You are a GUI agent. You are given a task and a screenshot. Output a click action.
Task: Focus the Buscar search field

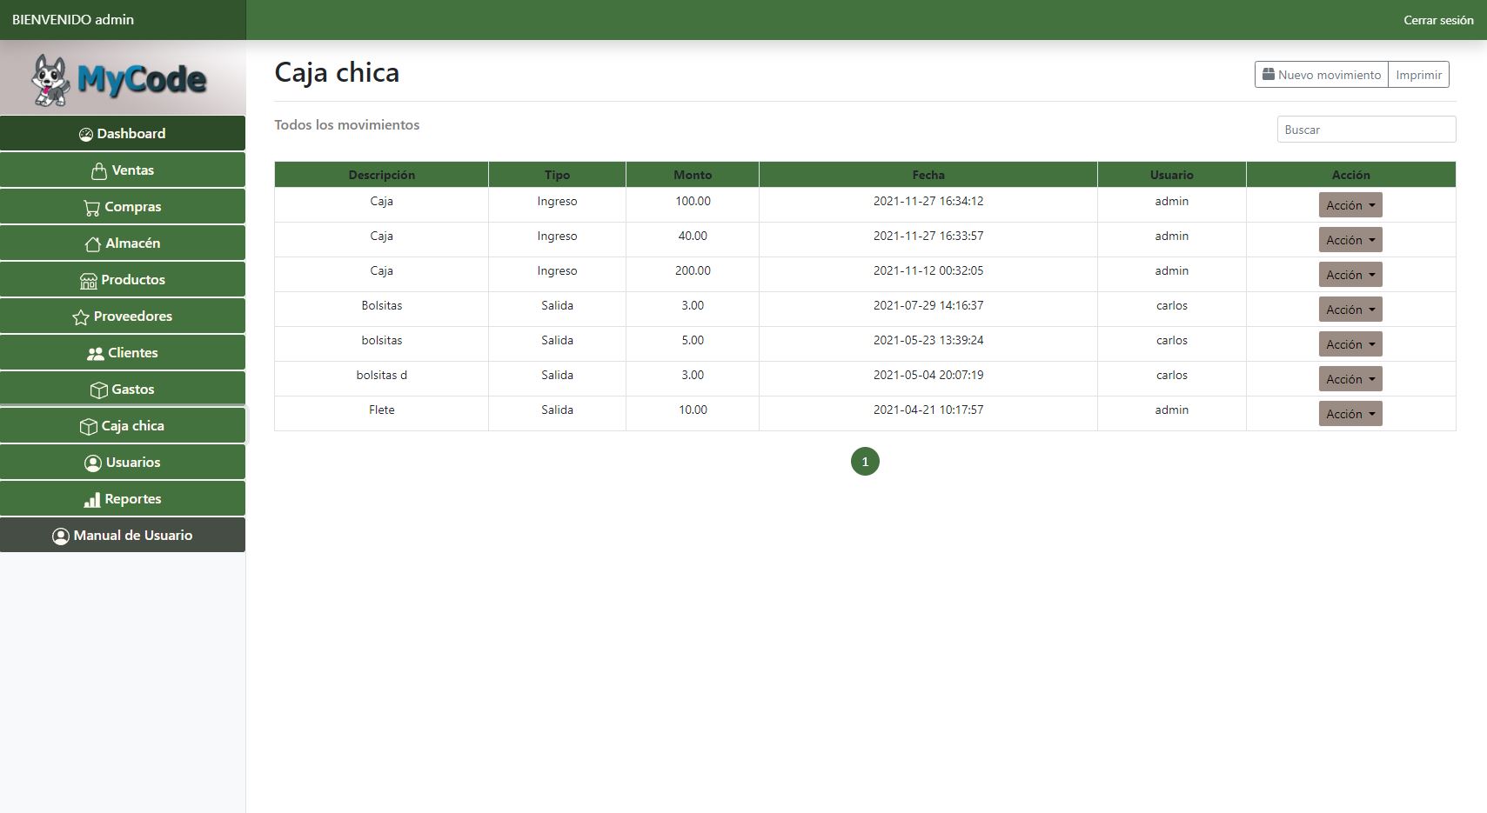pyautogui.click(x=1365, y=130)
